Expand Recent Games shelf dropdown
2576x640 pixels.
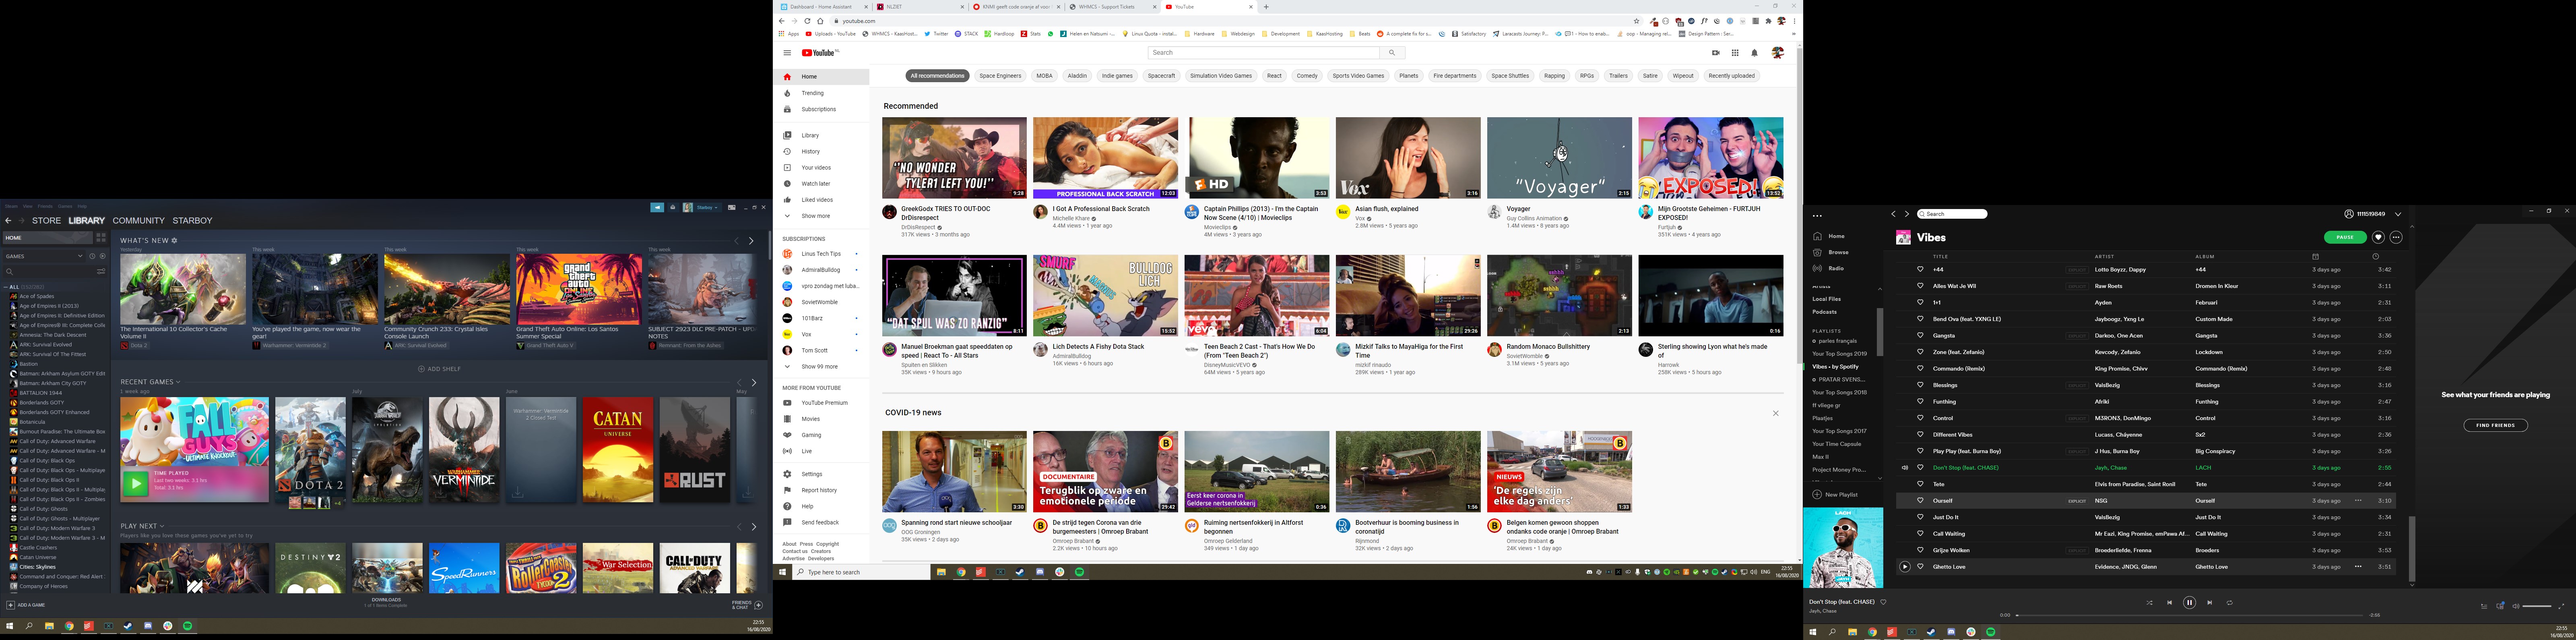pyautogui.click(x=178, y=382)
